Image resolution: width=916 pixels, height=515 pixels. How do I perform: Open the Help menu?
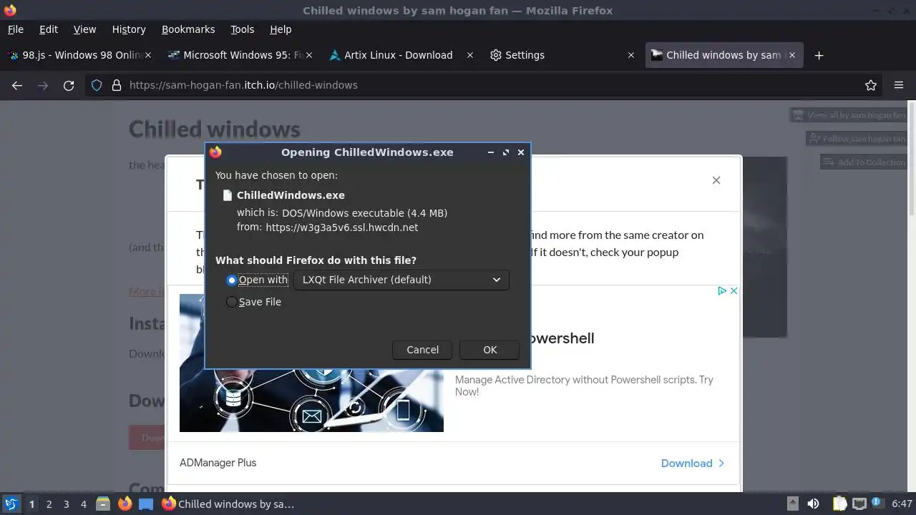(281, 29)
